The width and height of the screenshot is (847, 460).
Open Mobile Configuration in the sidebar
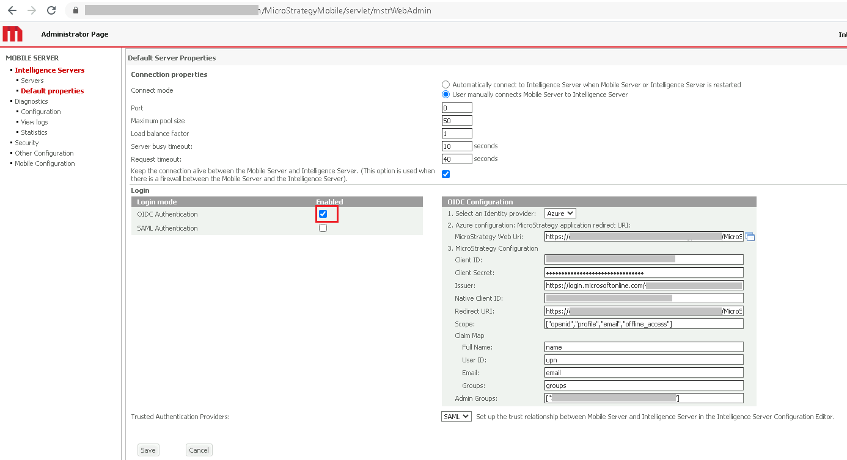[45, 164]
